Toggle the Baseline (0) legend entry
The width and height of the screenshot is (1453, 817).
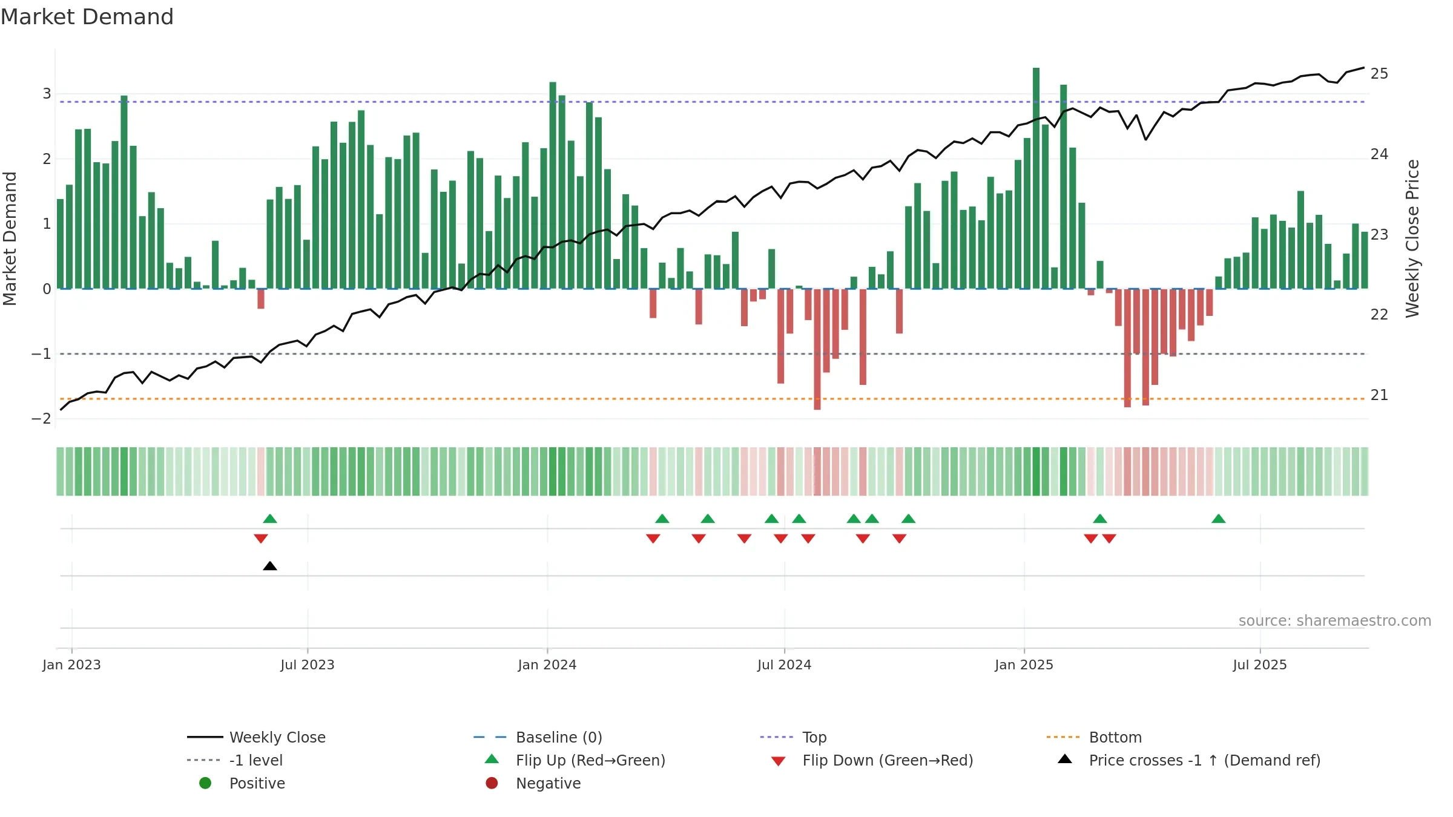coord(538,737)
